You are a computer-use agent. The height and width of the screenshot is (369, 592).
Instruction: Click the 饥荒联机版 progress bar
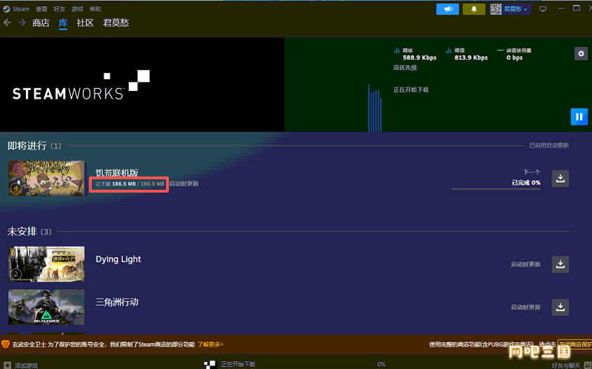pyautogui.click(x=496, y=188)
